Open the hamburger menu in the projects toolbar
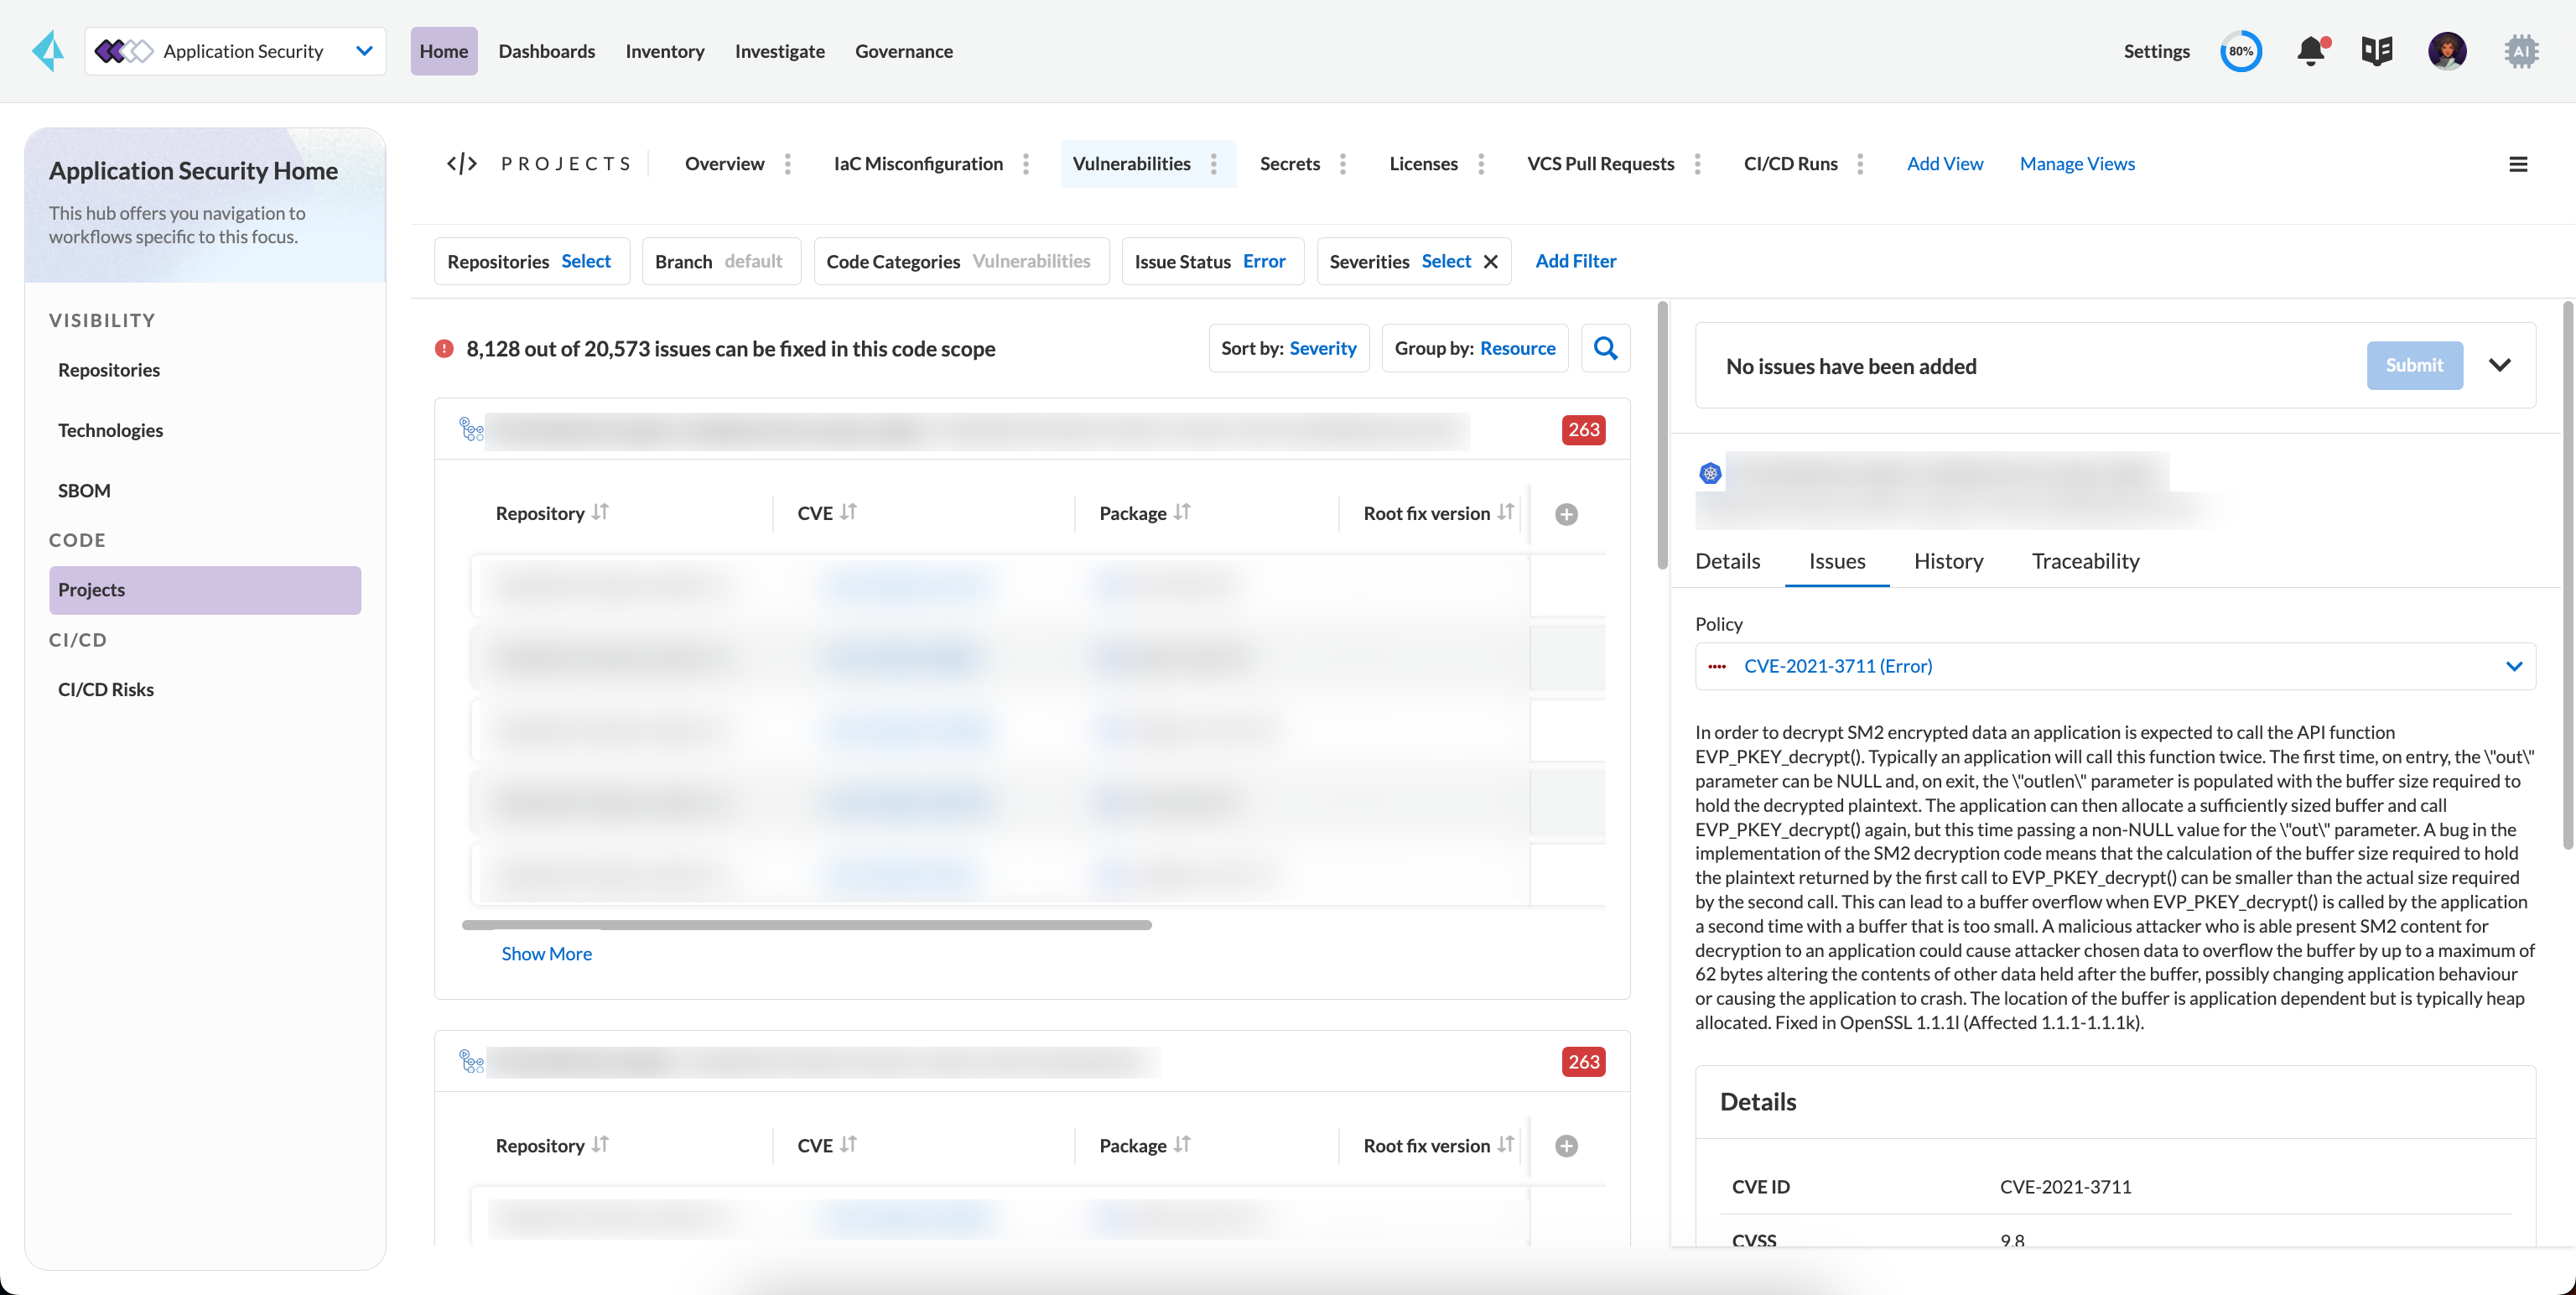This screenshot has width=2576, height=1295. (2518, 164)
